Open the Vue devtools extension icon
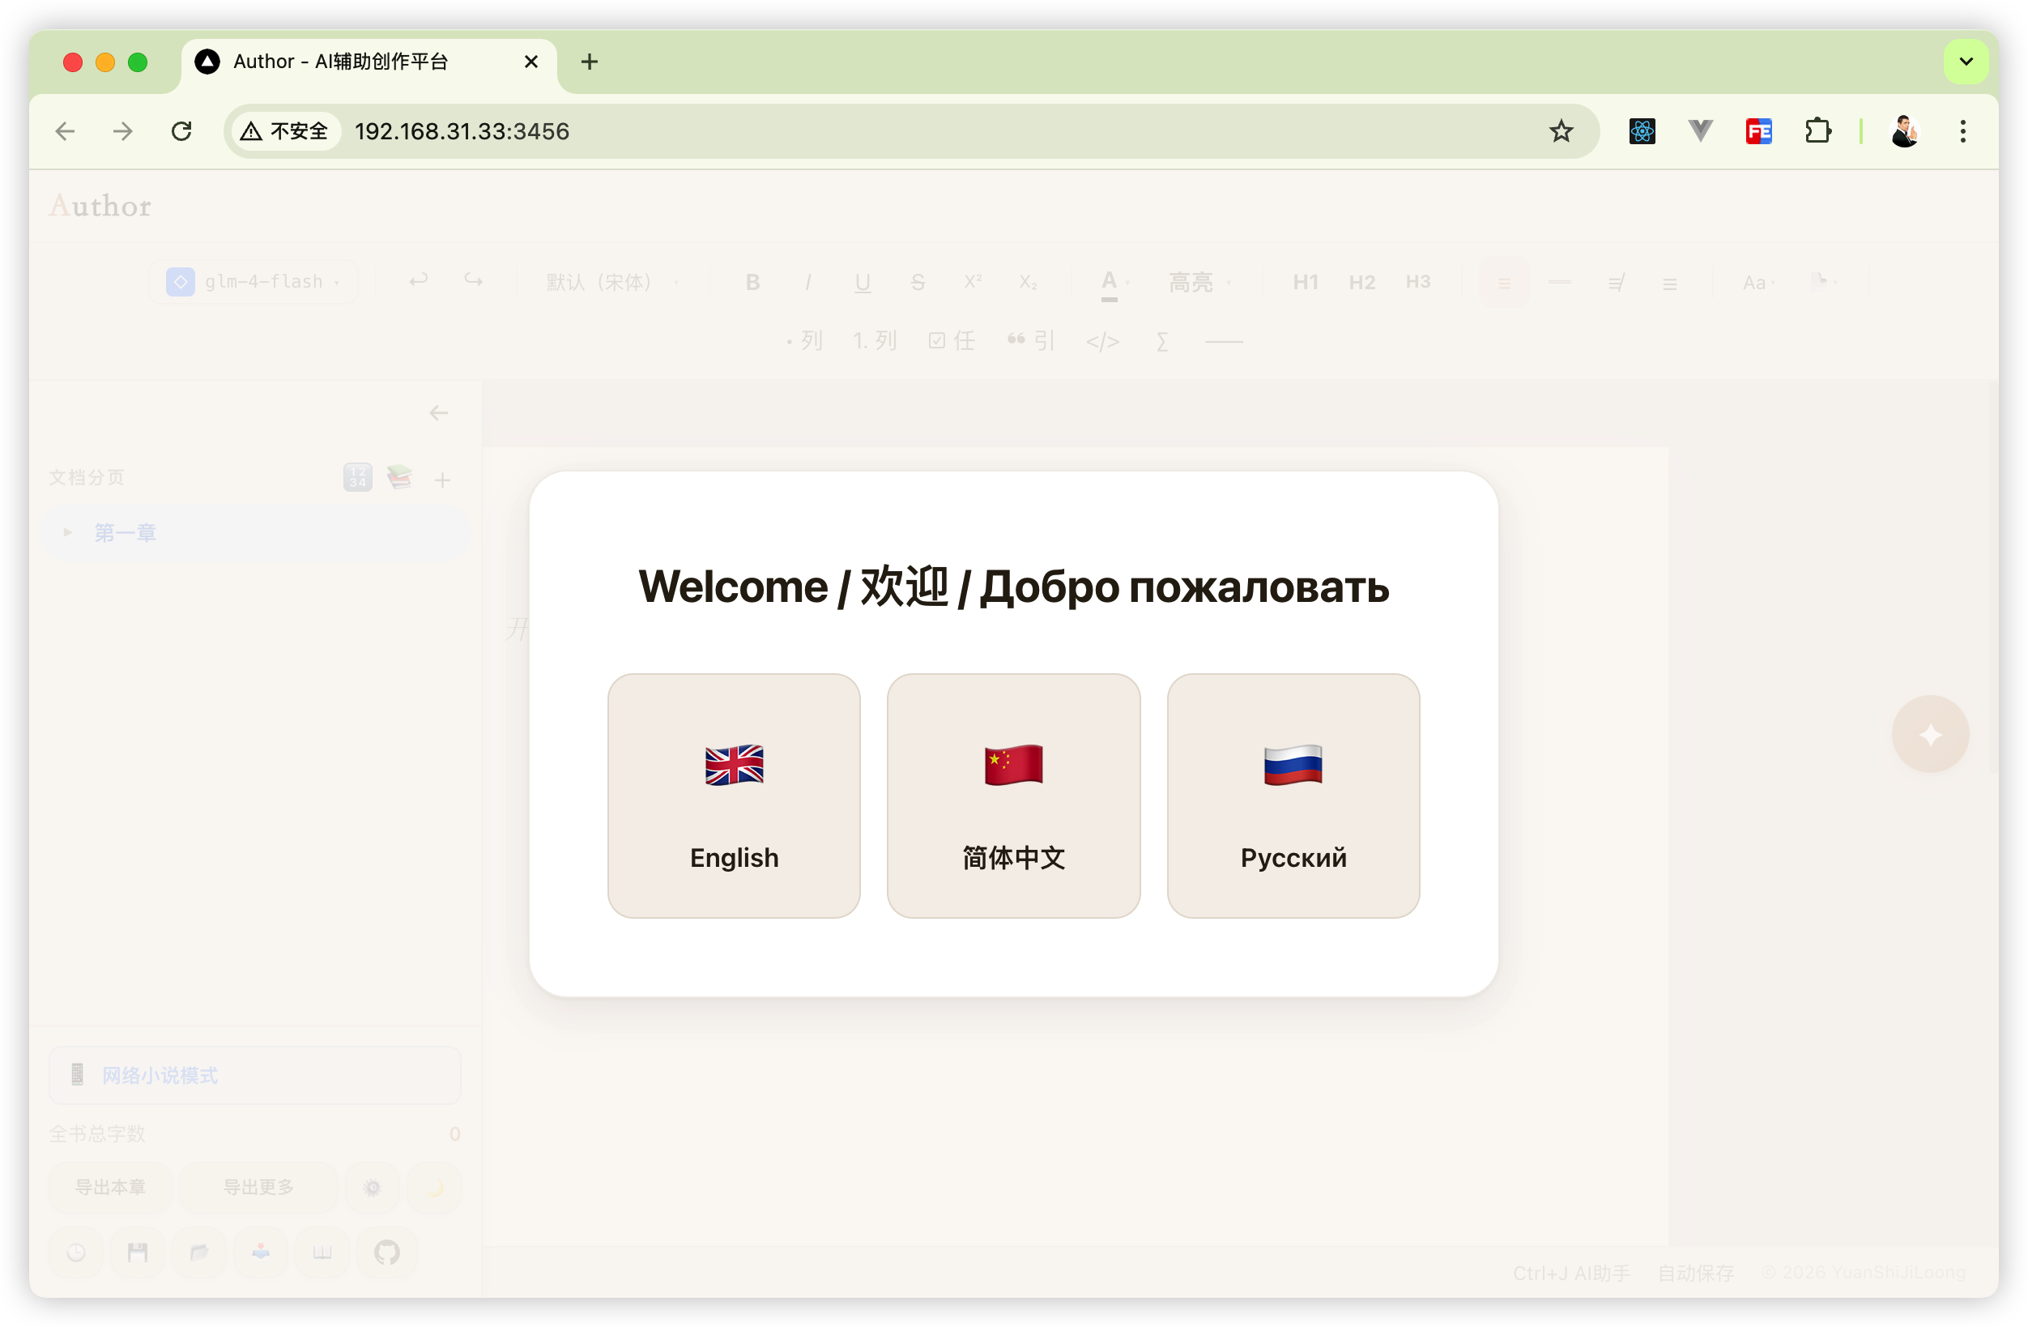This screenshot has height=1327, width=2028. tap(1700, 131)
